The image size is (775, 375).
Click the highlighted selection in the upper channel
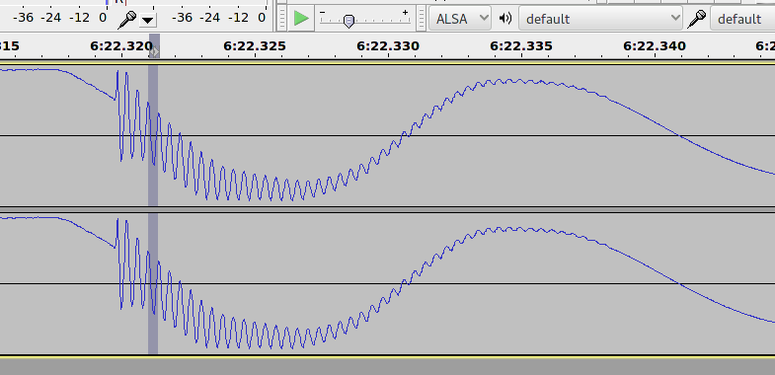153,135
